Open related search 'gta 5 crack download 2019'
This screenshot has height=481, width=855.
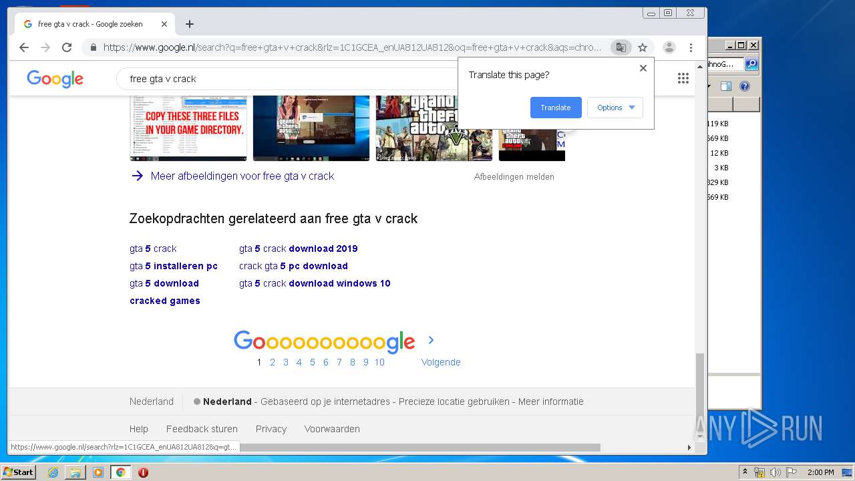(299, 249)
